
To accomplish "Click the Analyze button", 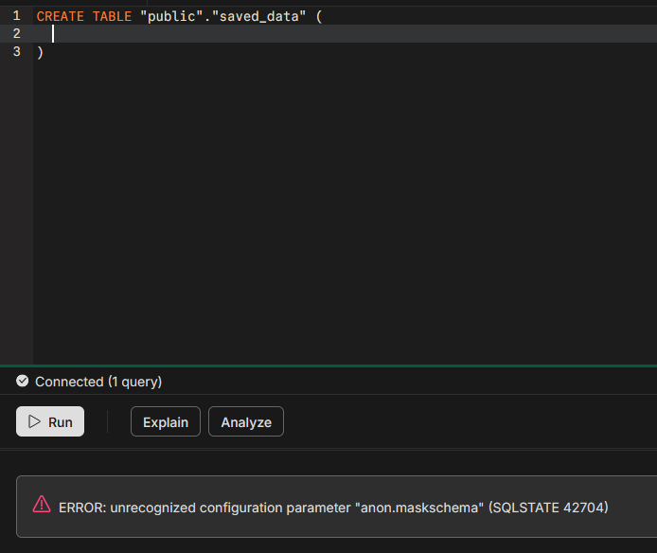I will coord(246,421).
